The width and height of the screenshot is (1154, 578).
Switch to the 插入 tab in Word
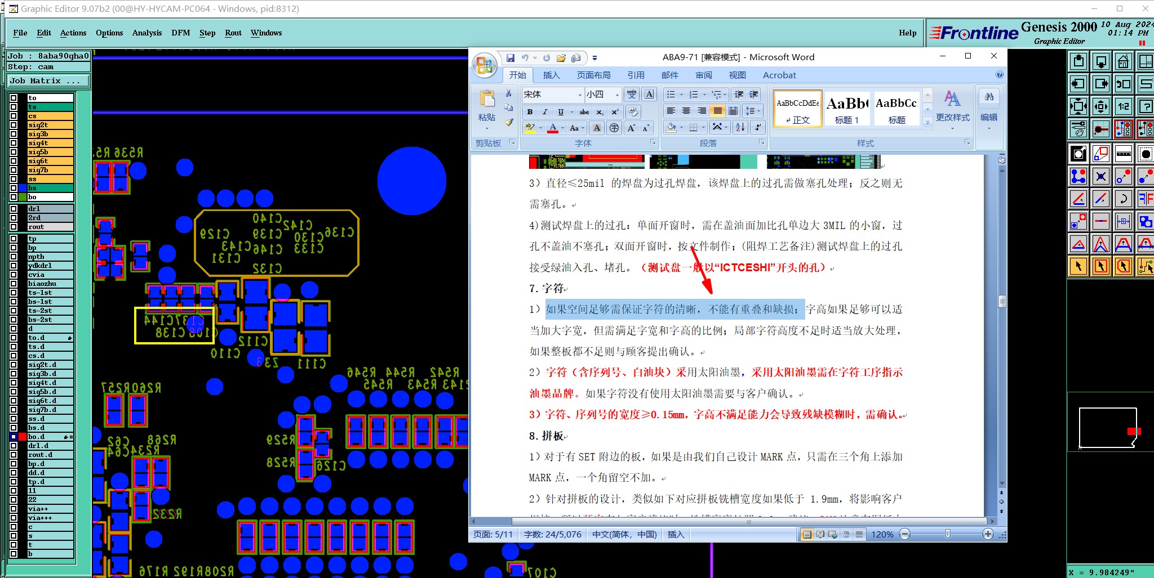[551, 75]
